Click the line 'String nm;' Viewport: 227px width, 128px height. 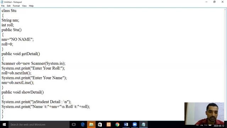point(10,20)
